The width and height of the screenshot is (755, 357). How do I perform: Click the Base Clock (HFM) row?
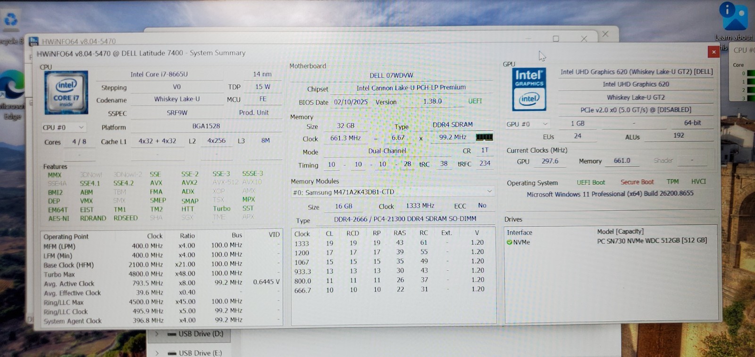tap(161, 265)
